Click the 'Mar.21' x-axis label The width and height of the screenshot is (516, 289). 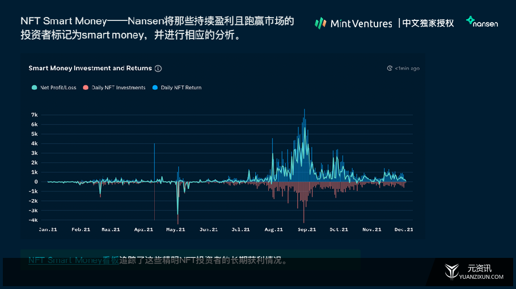pyautogui.click(x=111, y=230)
